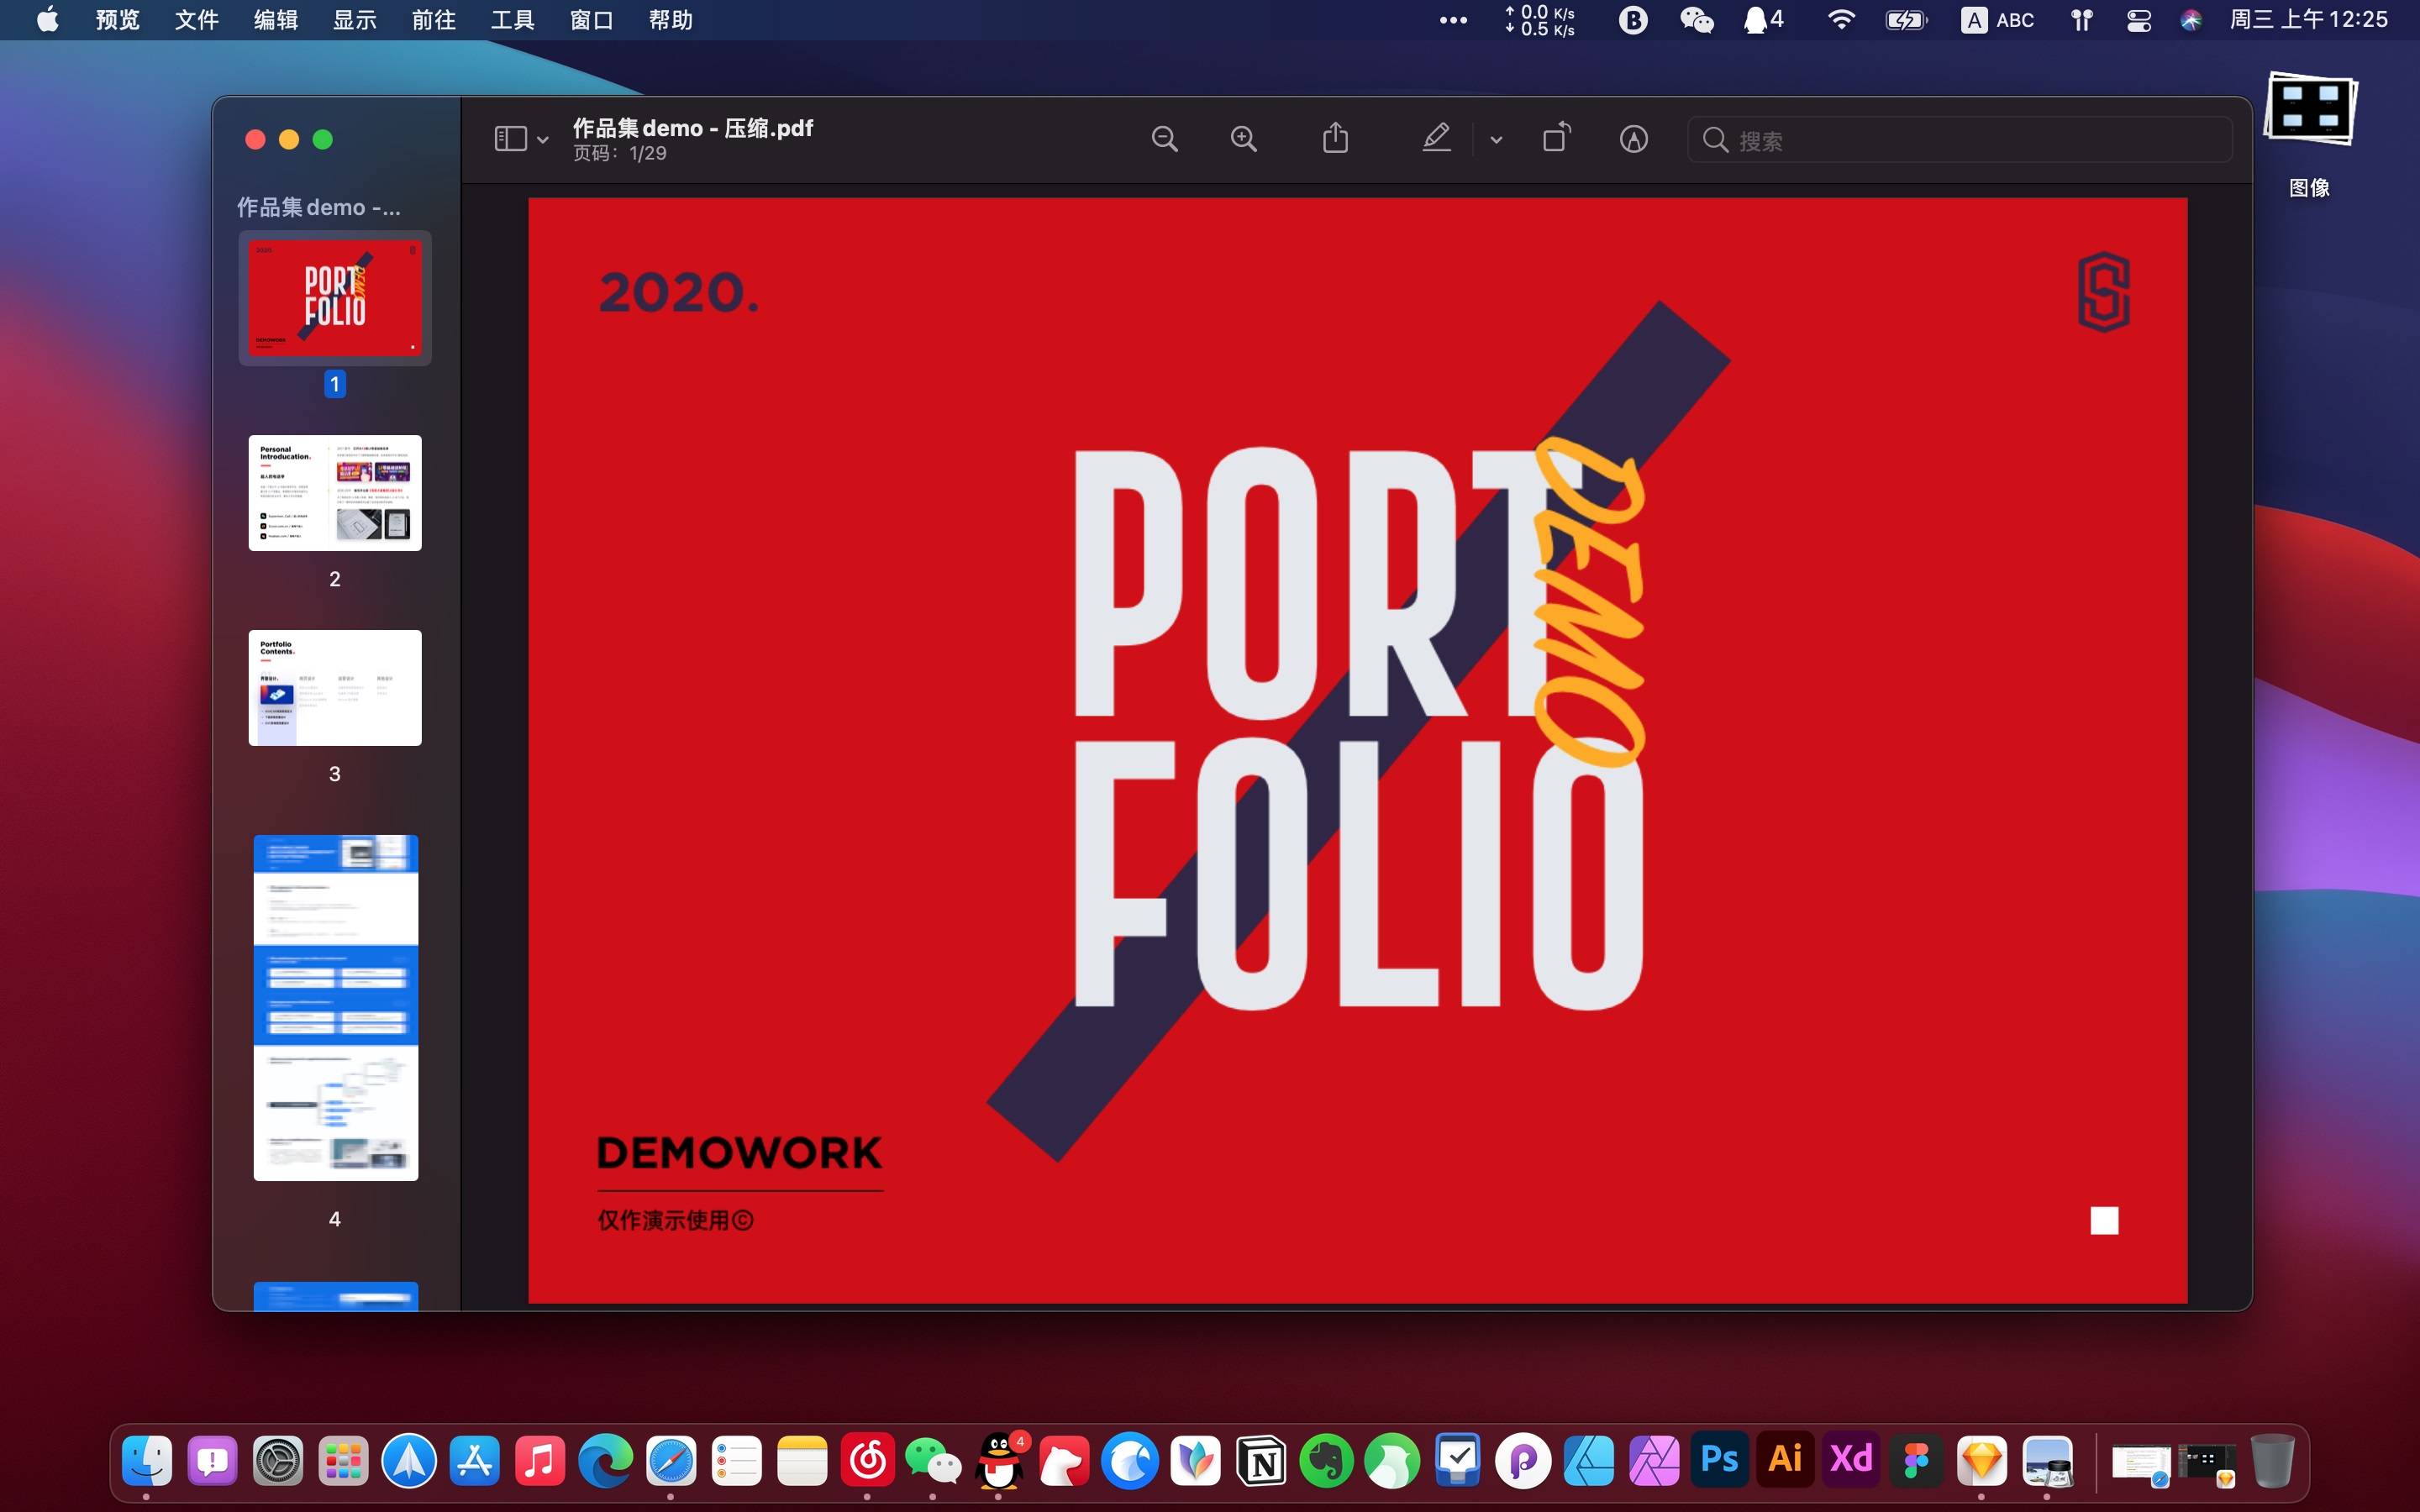
Task: Switch the ABC input source
Action: [1998, 20]
